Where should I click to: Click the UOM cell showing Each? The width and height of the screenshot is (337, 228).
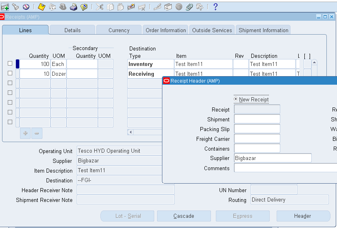point(58,64)
